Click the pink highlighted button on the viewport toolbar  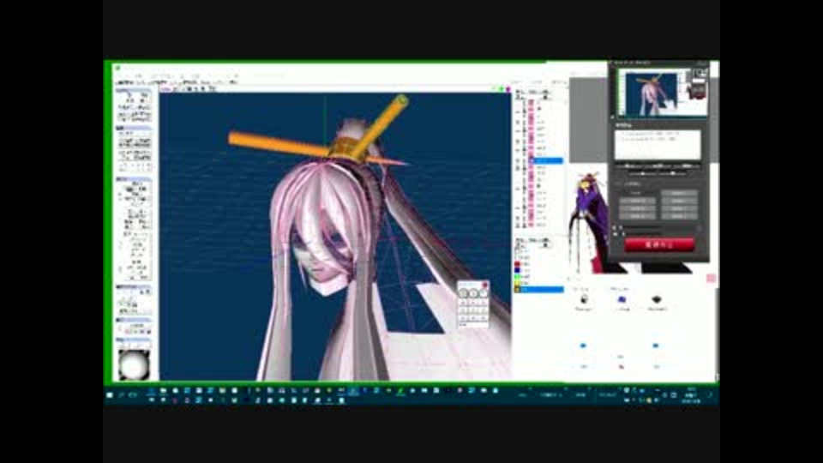(165, 89)
